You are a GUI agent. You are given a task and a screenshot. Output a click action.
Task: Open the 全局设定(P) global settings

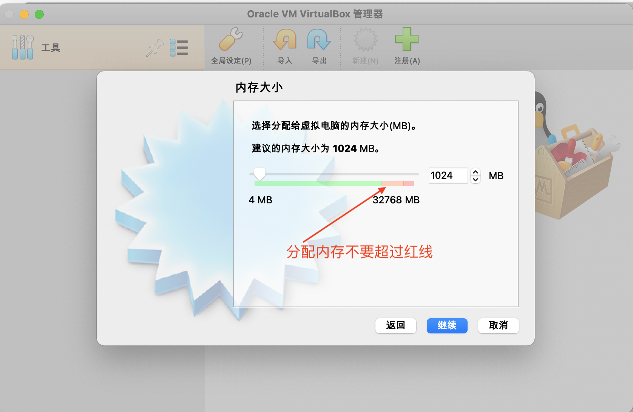[231, 45]
